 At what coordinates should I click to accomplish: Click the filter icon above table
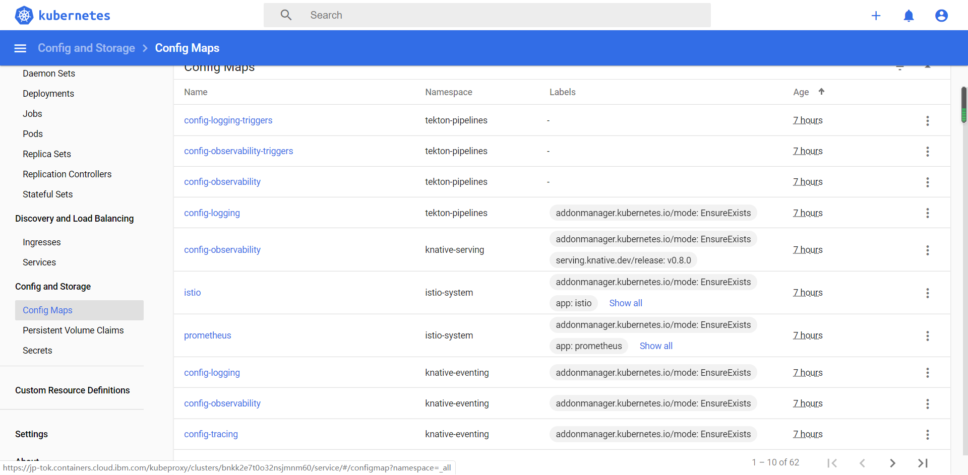[900, 67]
